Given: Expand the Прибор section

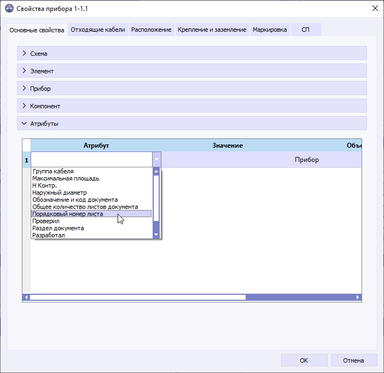Looking at the screenshot, I should pyautogui.click(x=192, y=88).
